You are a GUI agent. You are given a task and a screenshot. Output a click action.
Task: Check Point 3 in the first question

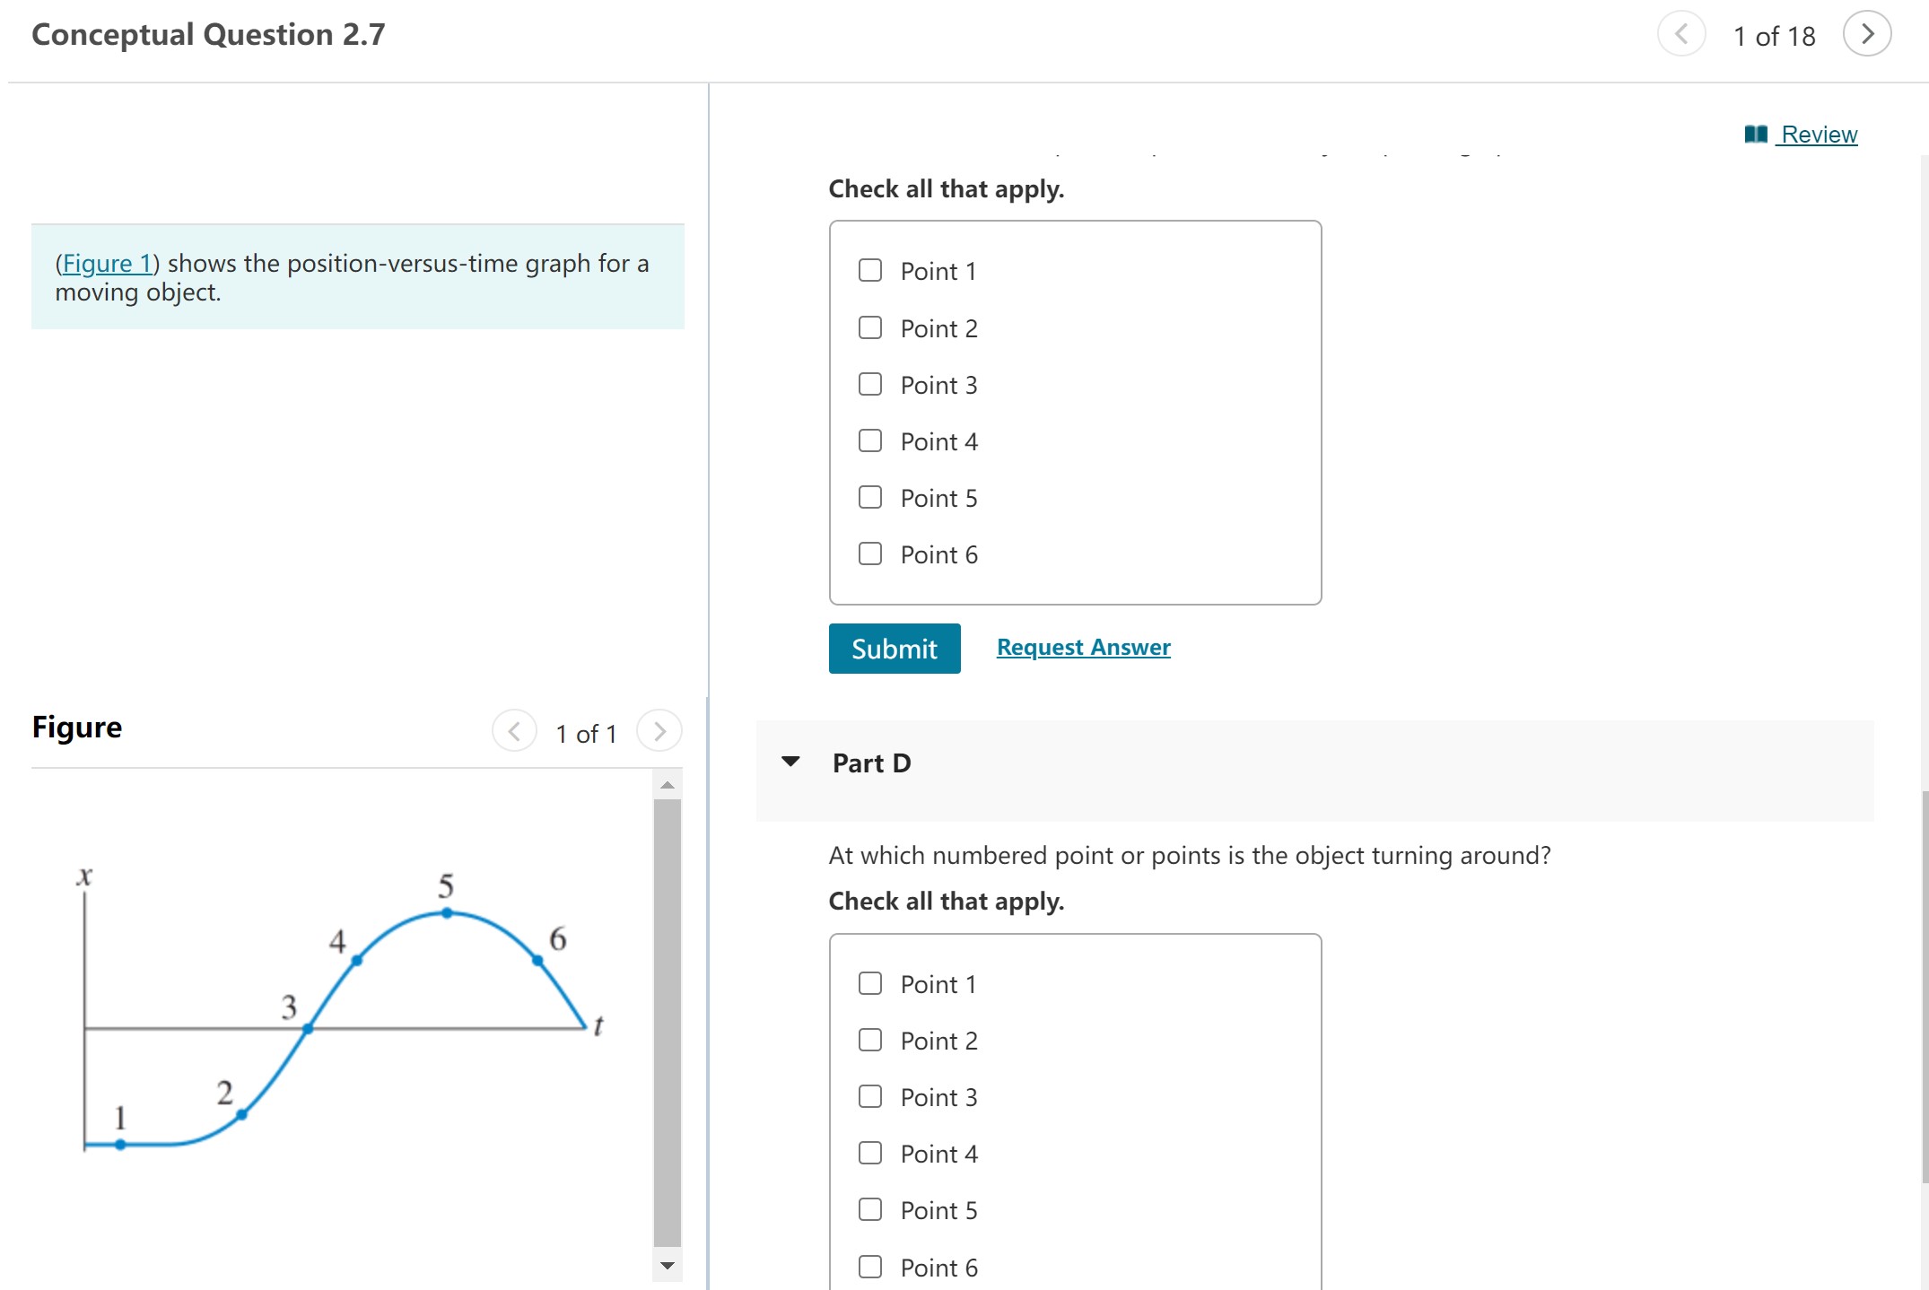(869, 384)
